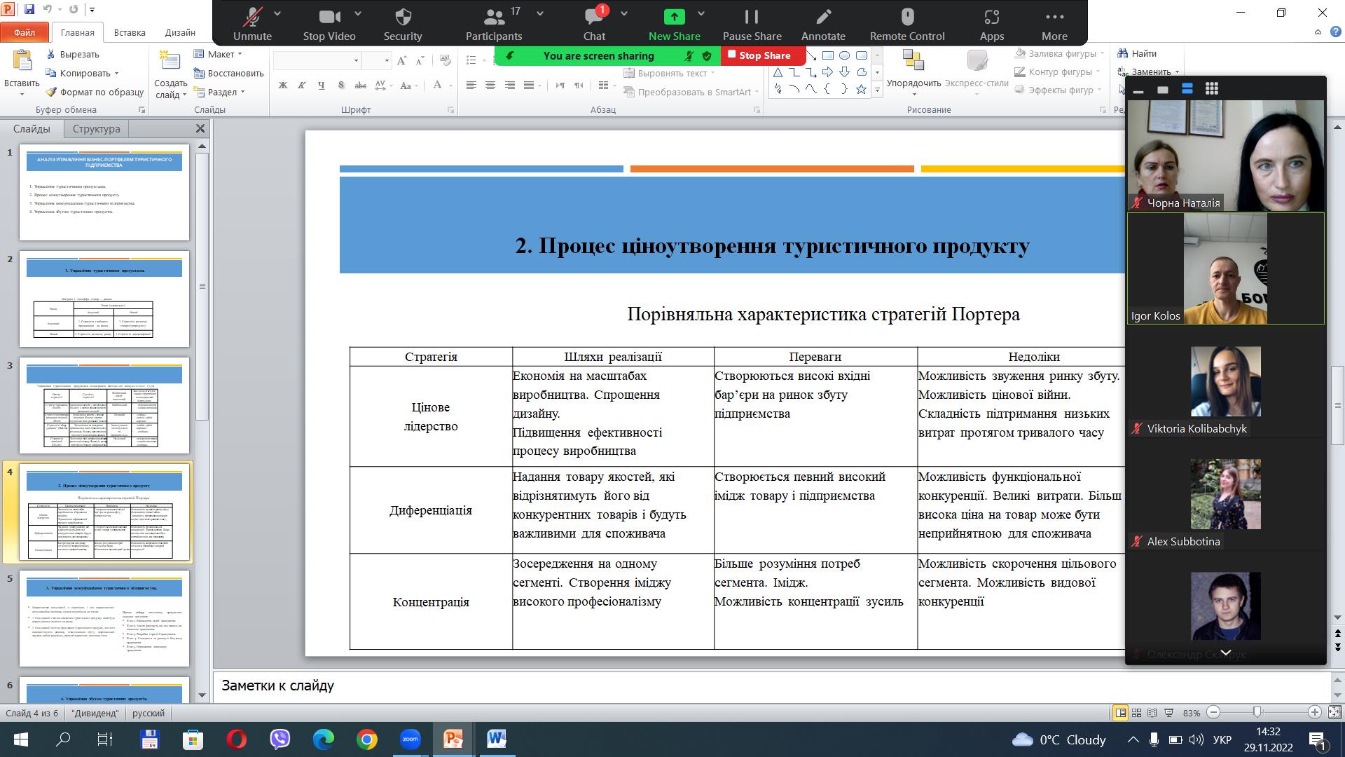Switch Zoom video panel to gallery grid view
Image resolution: width=1345 pixels, height=757 pixels.
click(1211, 89)
